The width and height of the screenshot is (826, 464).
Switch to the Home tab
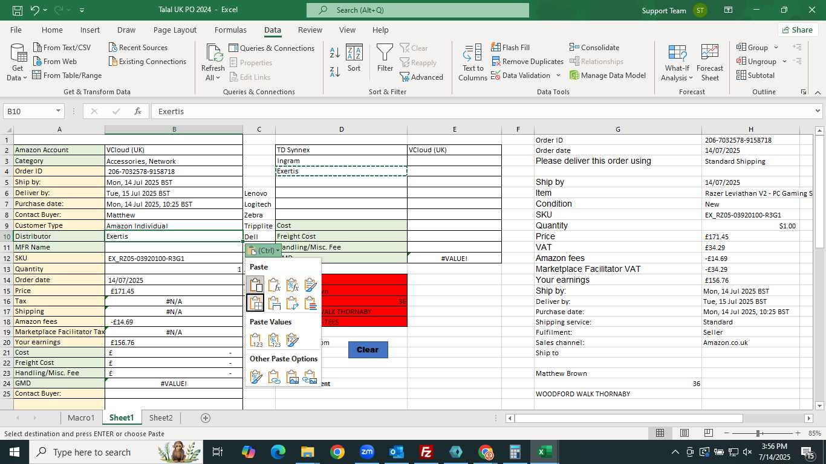pyautogui.click(x=52, y=30)
